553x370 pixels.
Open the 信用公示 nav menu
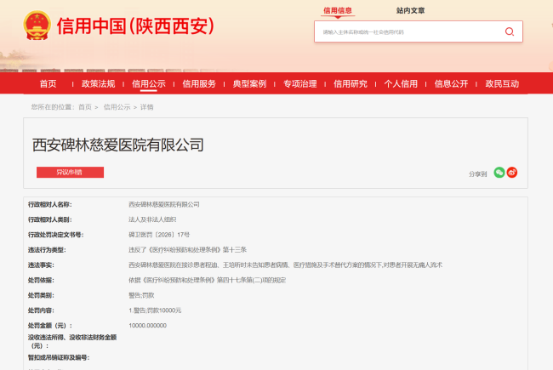tap(149, 83)
